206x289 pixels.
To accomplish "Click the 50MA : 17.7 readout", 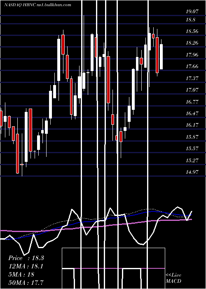I will pos(26,282).
